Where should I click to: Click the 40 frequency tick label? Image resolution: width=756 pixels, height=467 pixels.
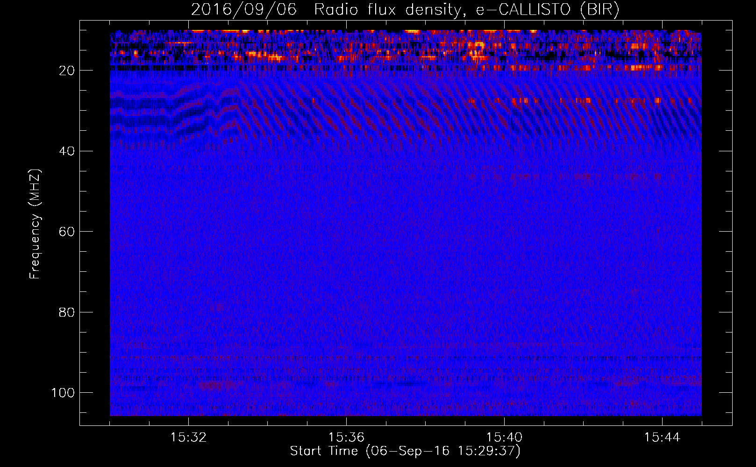click(67, 151)
